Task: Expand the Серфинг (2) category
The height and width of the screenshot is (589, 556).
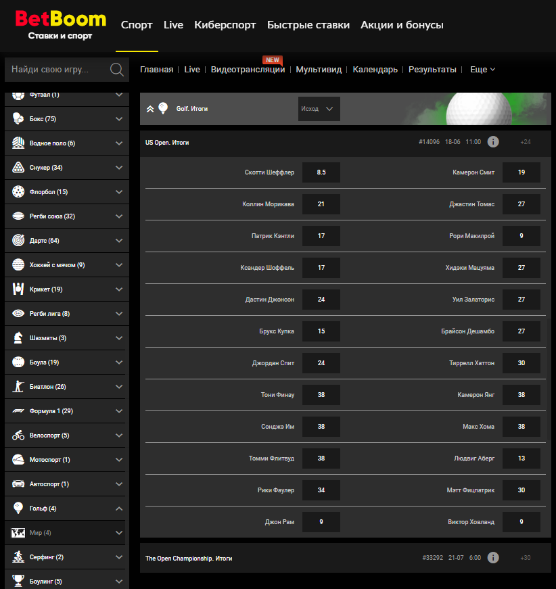Action: pos(119,557)
